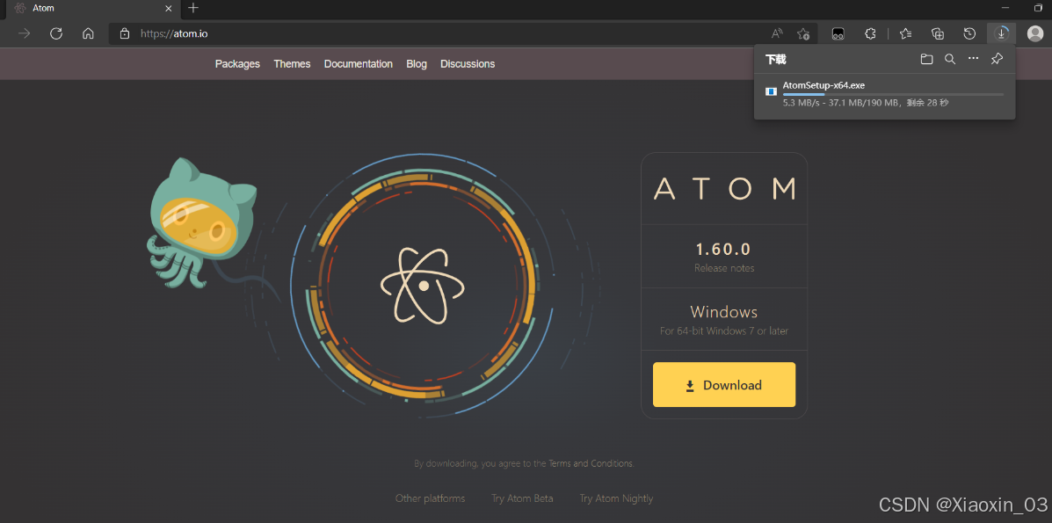Close the Atom tab
This screenshot has width=1052, height=523.
coord(169,9)
